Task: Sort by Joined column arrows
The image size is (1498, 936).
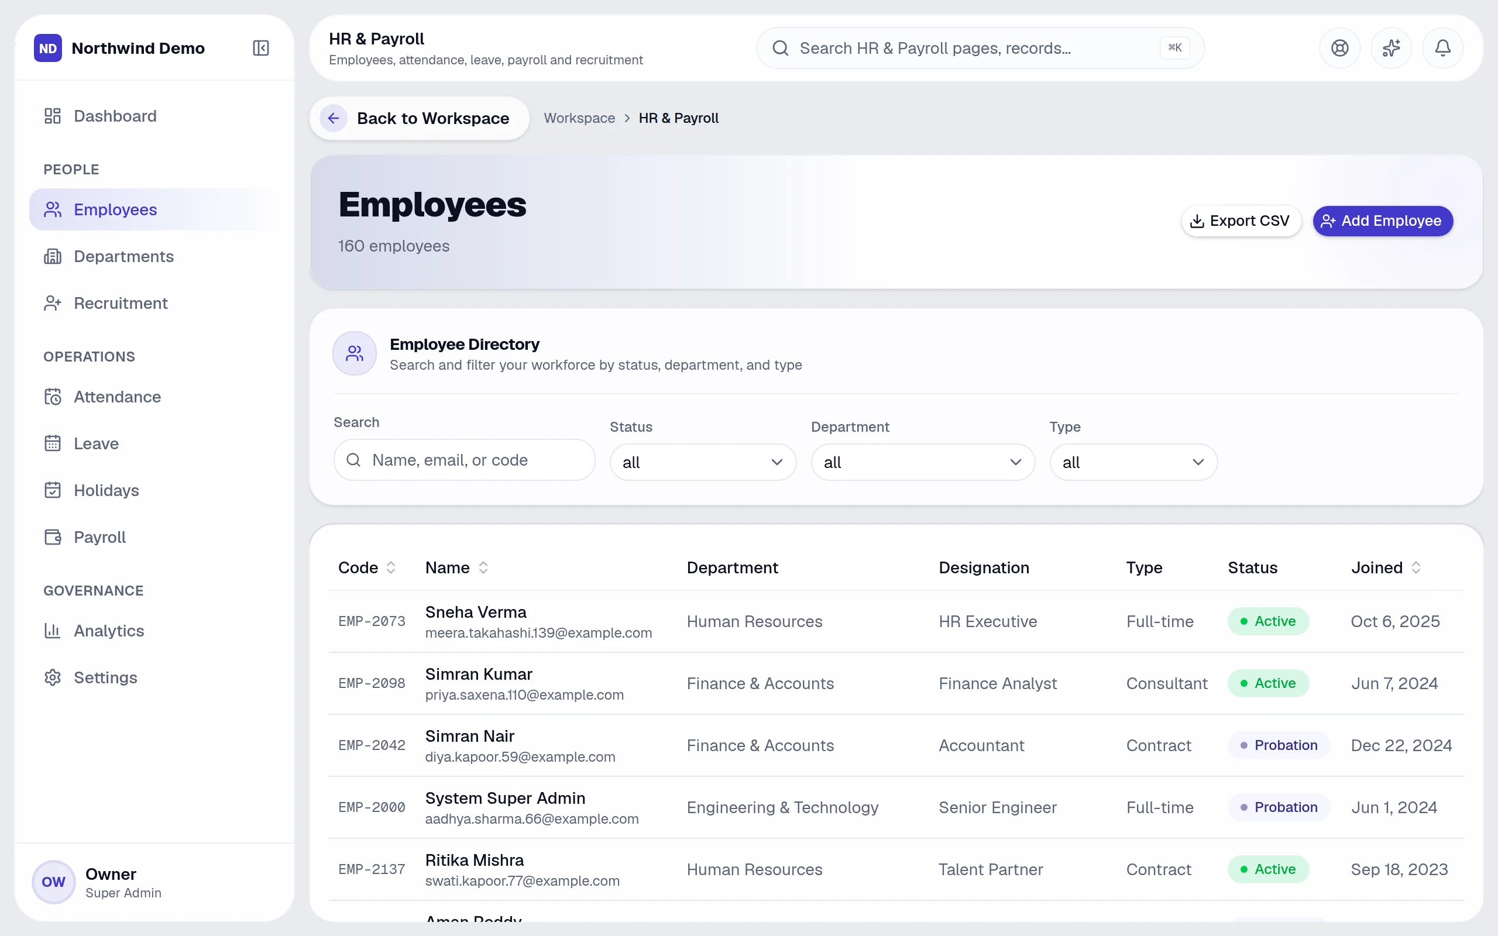Action: pyautogui.click(x=1416, y=567)
